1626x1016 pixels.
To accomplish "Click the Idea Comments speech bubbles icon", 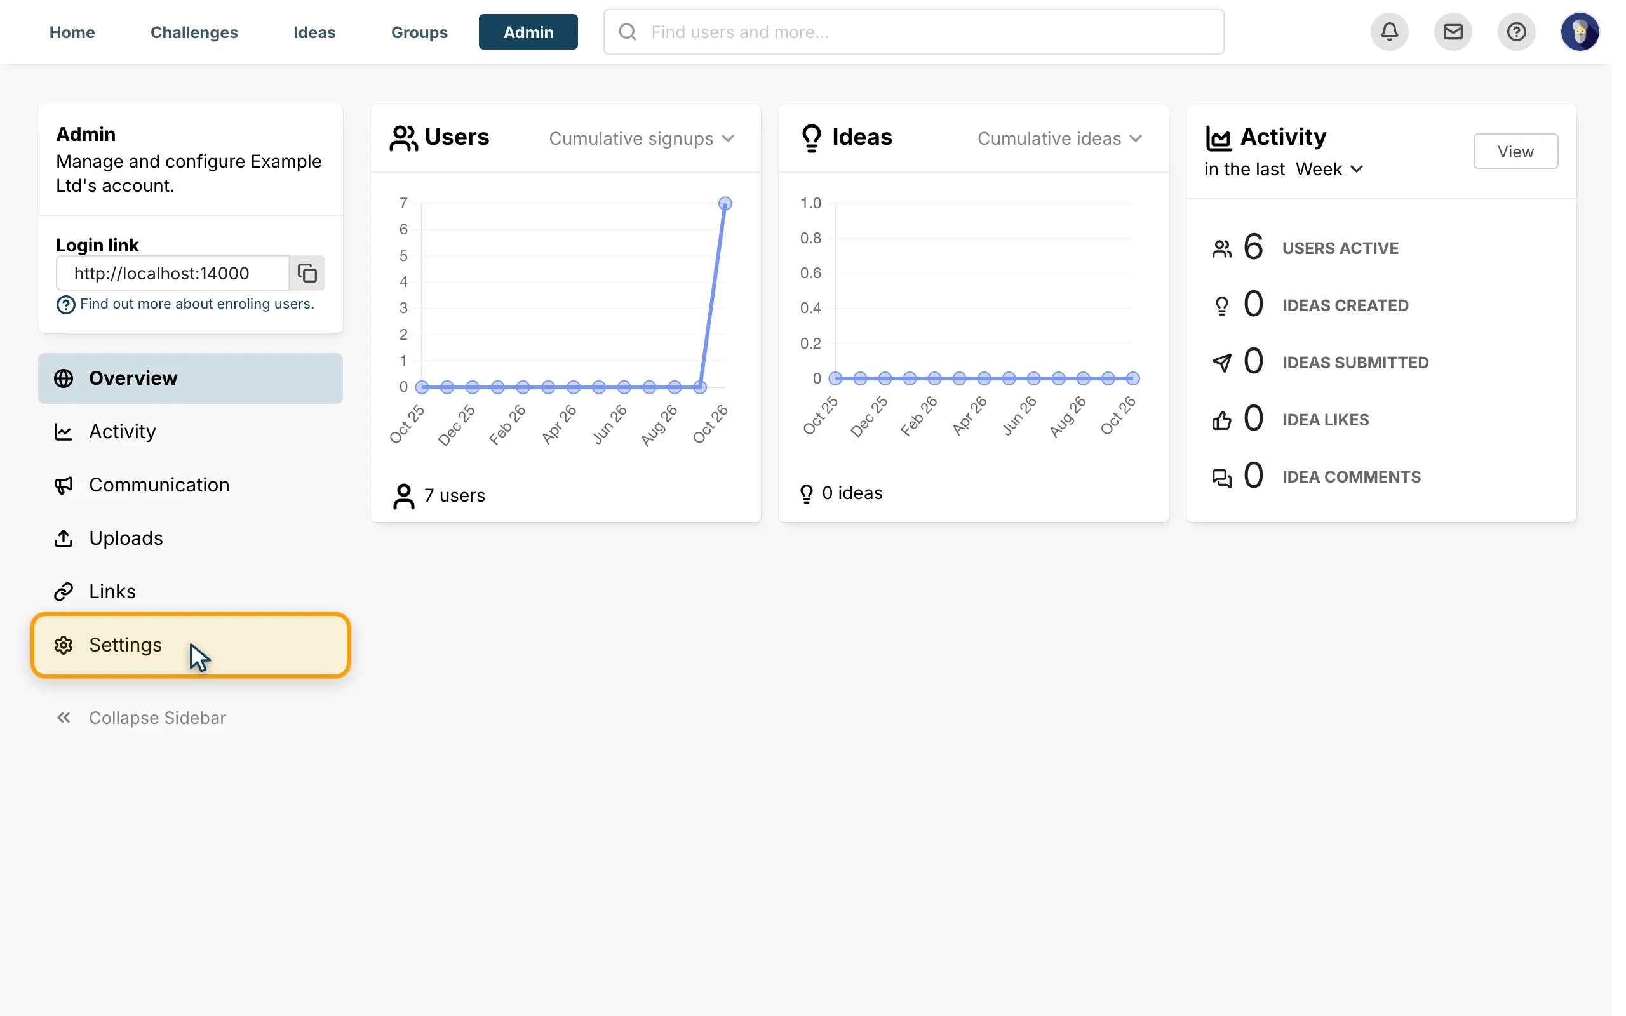I will [x=1221, y=478].
